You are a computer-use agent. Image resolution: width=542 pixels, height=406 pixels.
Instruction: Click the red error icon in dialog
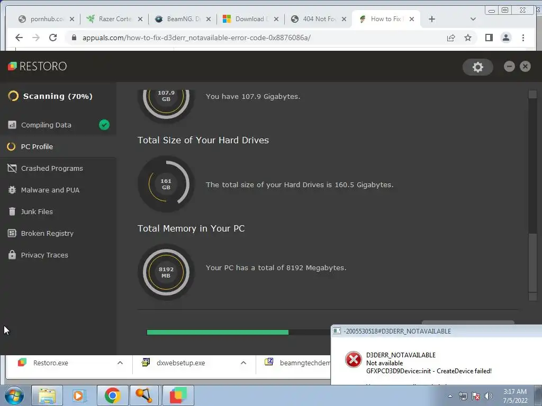point(354,359)
